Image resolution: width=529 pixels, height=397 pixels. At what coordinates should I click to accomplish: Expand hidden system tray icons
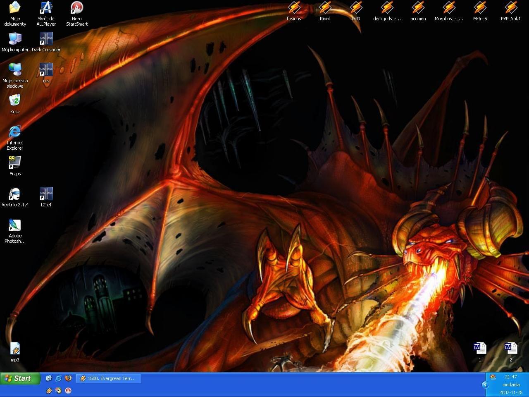(485, 385)
